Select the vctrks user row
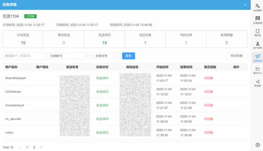Screen dimensions: 263x151 125,133
